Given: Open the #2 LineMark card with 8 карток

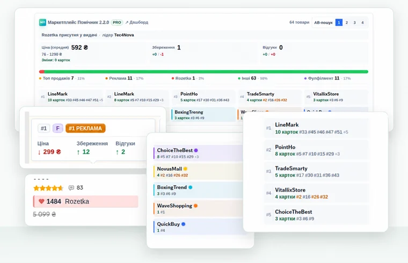Looking at the screenshot, I should coord(137,97).
